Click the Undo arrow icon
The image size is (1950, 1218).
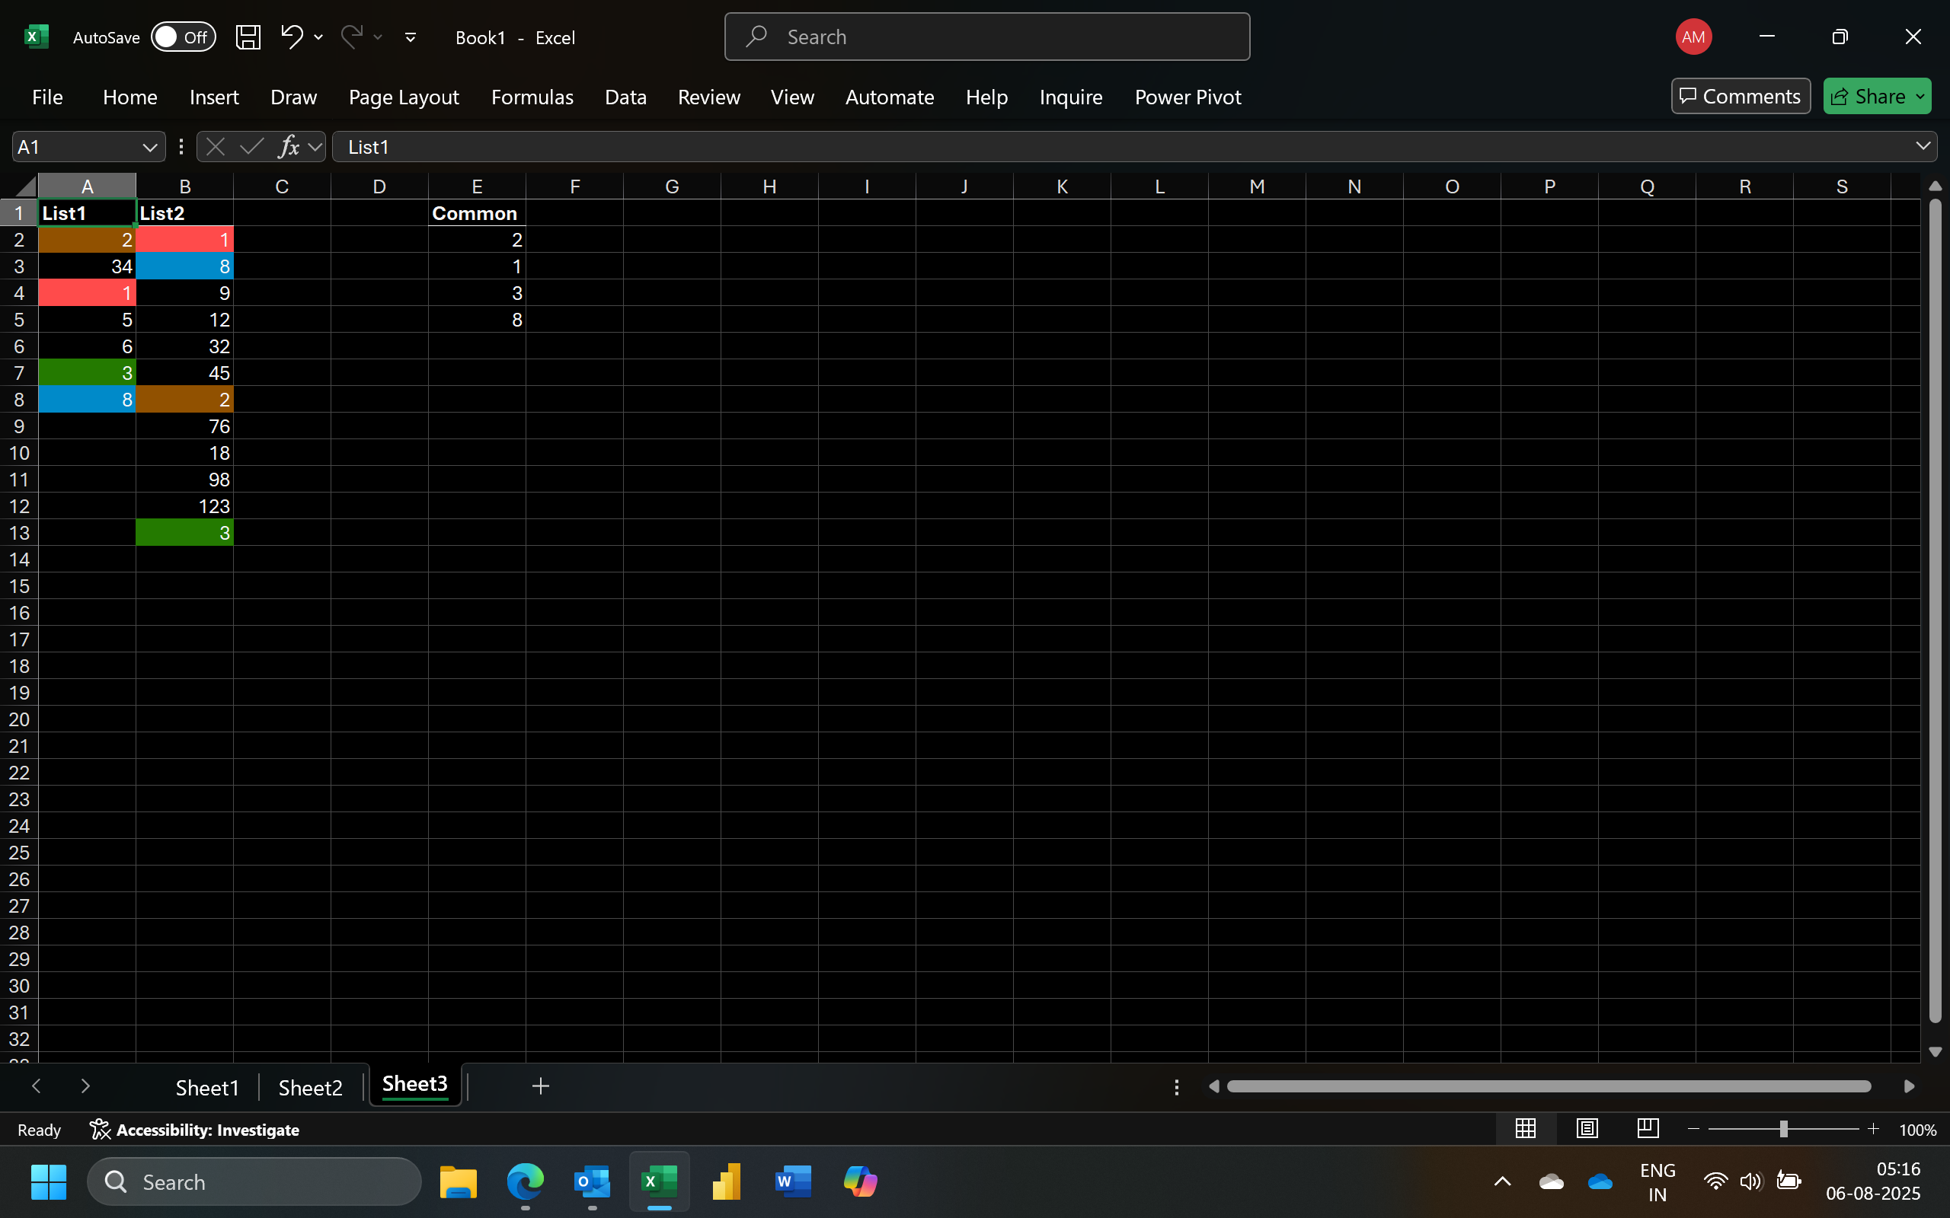click(x=291, y=37)
